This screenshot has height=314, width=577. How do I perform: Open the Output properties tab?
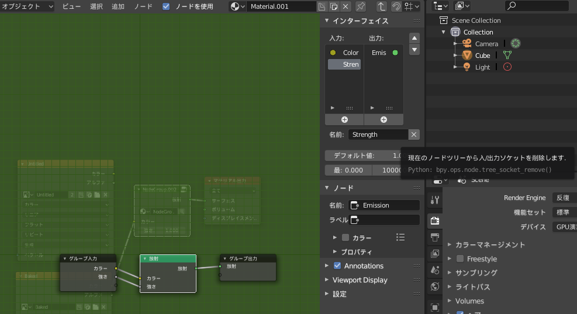click(x=434, y=237)
